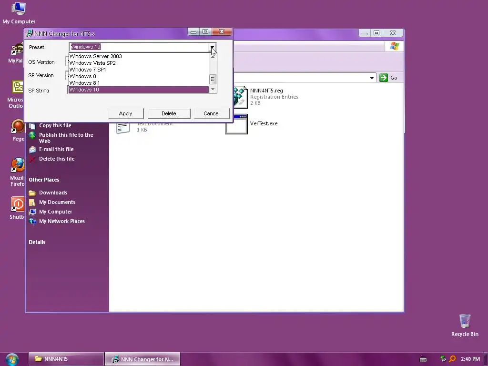Screen dimensions: 488x366
Task: Expand the Details section
Action: 37,242
